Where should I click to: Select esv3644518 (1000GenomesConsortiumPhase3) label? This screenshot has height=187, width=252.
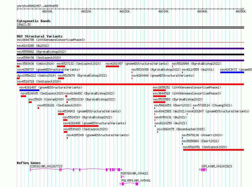[x=187, y=93]
